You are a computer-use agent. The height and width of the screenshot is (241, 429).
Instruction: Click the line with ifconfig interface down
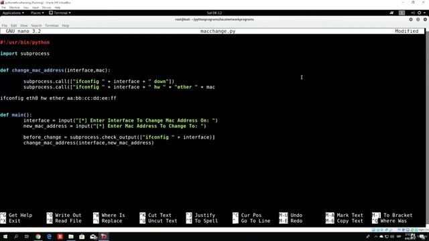tap(99, 82)
